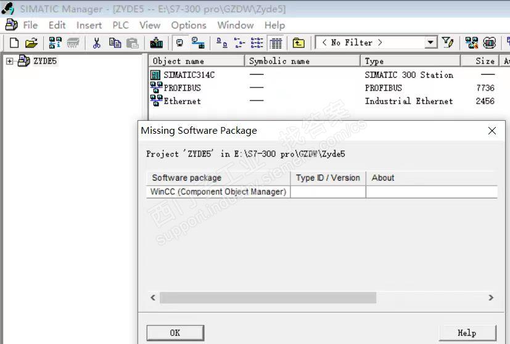The image size is (510, 344).
Task: Click the dialog's horizontal scrollbar thumb
Action: click(x=268, y=298)
